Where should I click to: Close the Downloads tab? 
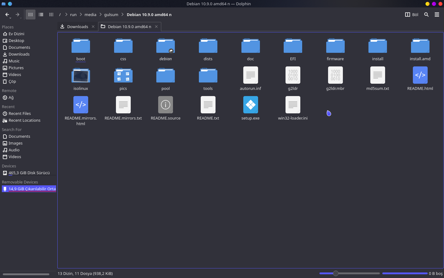pyautogui.click(x=93, y=27)
